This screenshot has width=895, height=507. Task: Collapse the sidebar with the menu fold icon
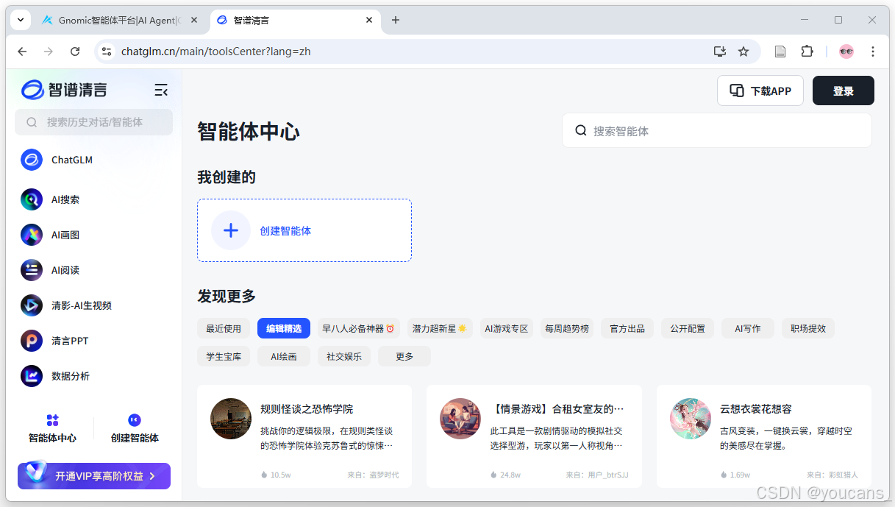[161, 91]
